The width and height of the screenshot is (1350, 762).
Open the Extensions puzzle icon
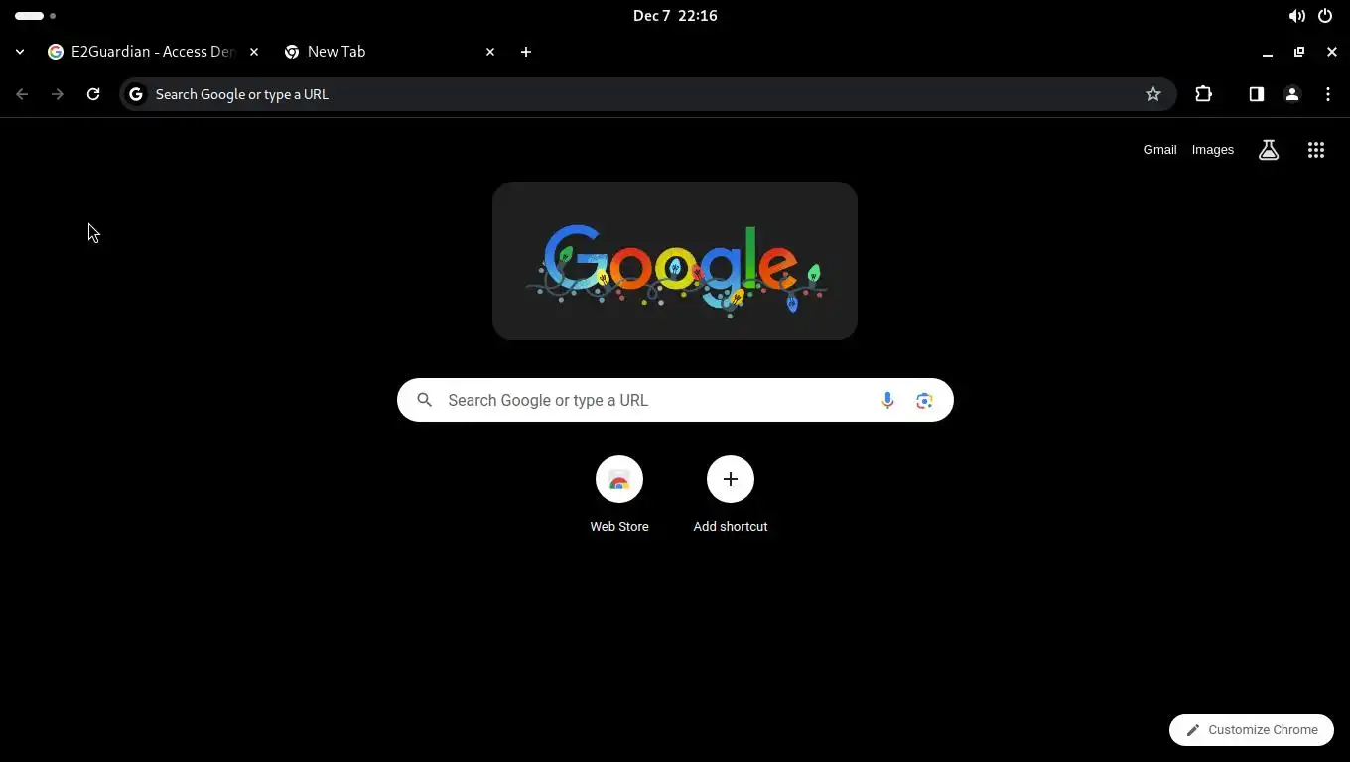pyautogui.click(x=1204, y=94)
